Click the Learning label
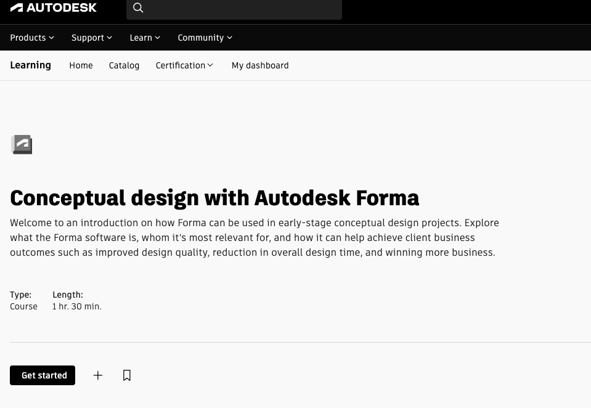This screenshot has height=408, width=591. (x=30, y=65)
